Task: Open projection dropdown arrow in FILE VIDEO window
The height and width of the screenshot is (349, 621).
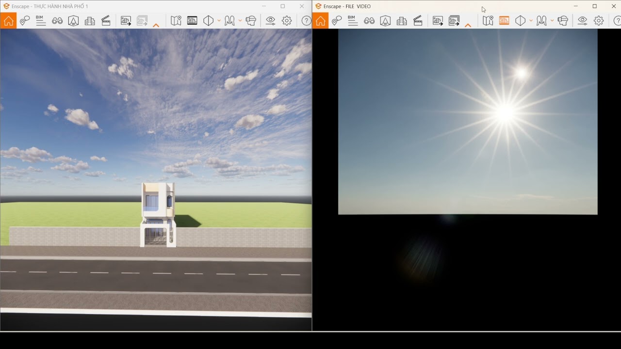Action: (531, 21)
